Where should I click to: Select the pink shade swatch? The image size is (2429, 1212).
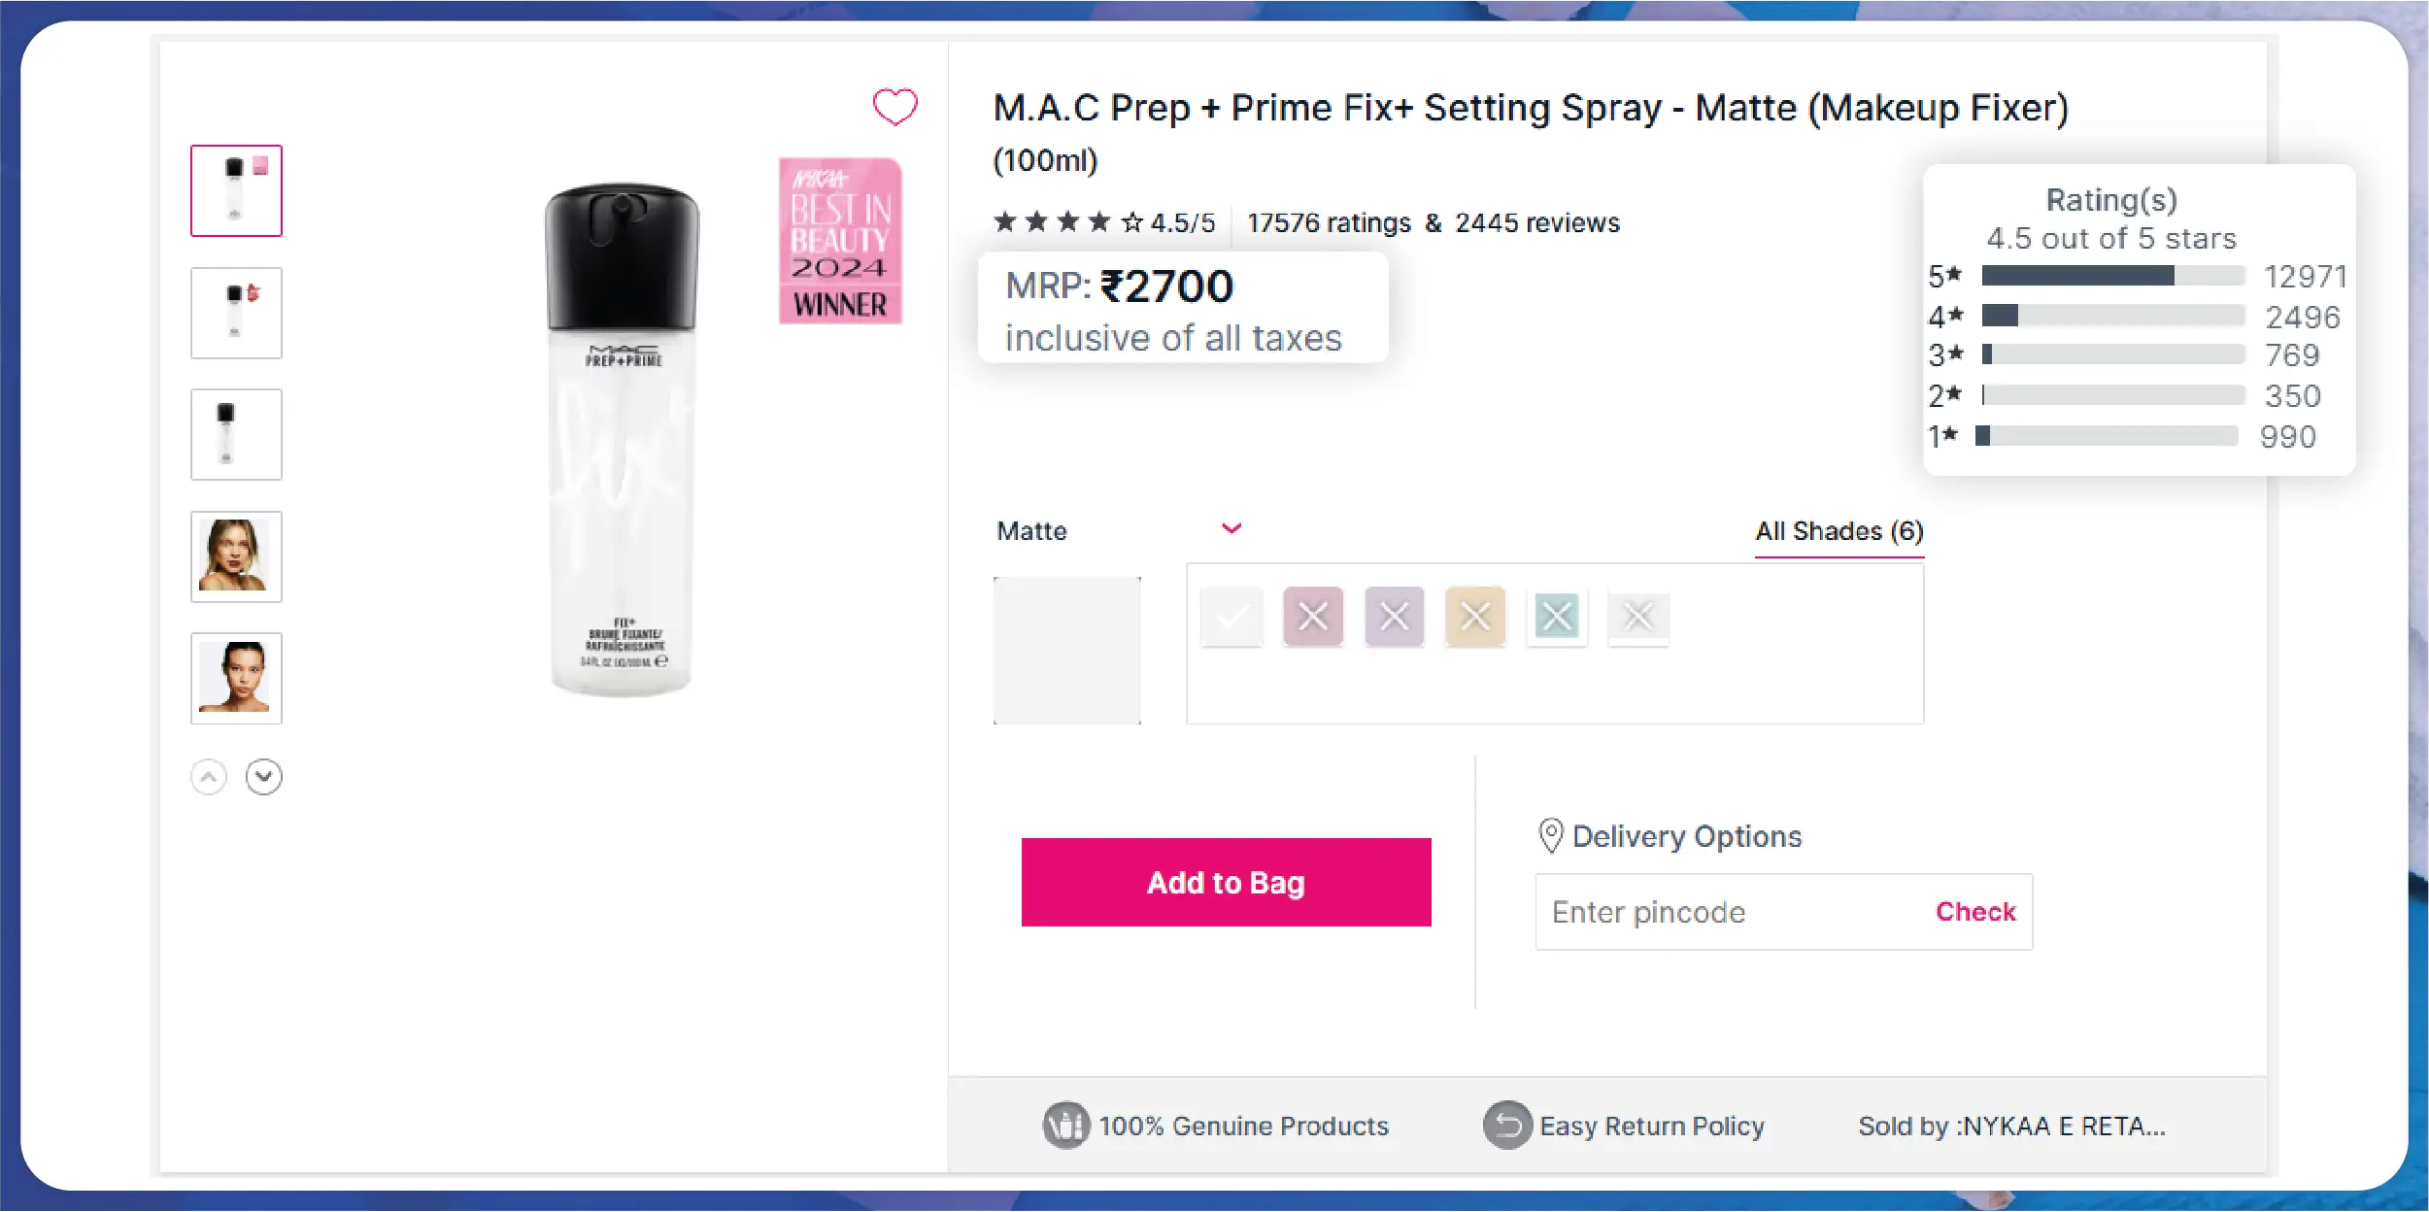click(1313, 617)
